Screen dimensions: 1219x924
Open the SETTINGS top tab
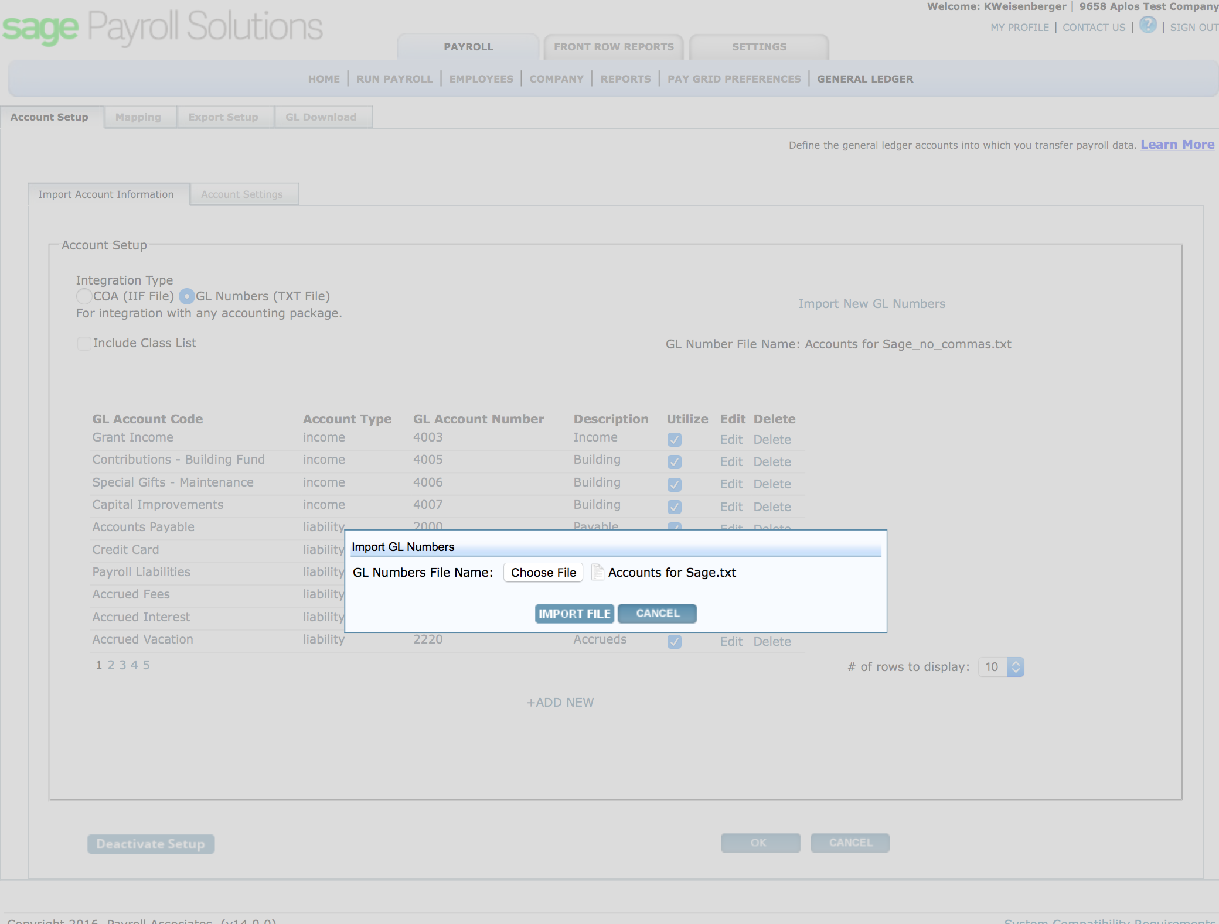(x=759, y=47)
